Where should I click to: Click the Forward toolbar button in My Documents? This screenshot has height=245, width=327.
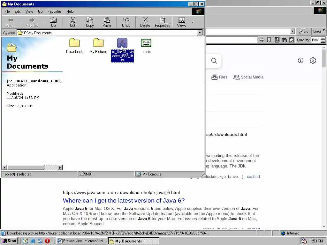point(32,22)
